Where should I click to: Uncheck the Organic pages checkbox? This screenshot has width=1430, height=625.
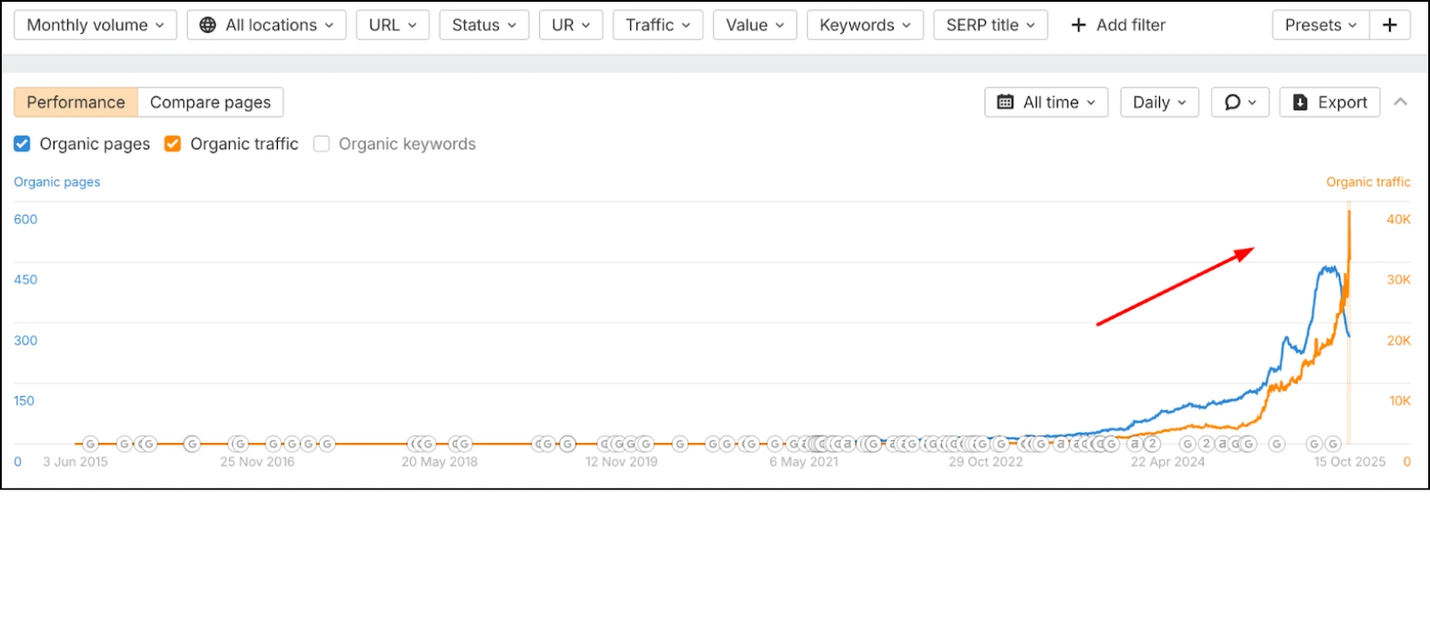[x=22, y=144]
